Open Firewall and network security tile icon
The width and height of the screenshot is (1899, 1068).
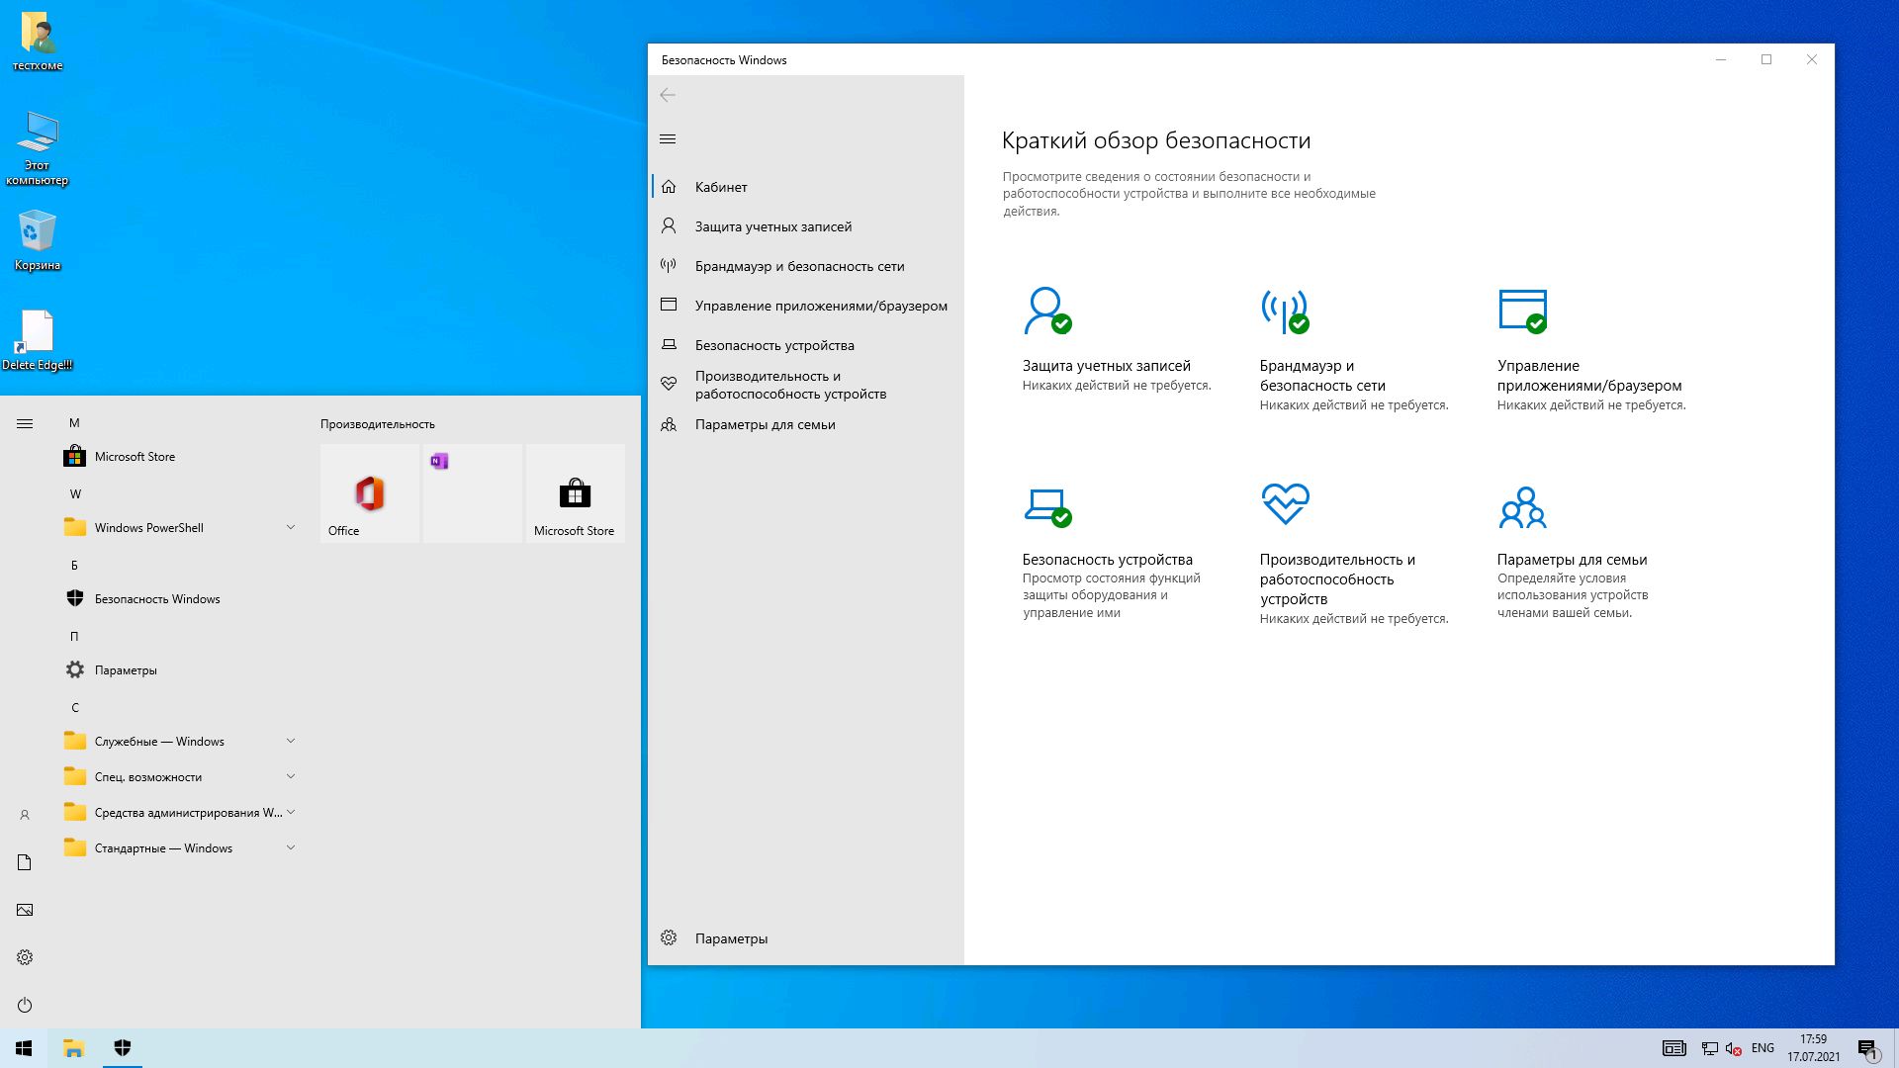click(x=1284, y=311)
